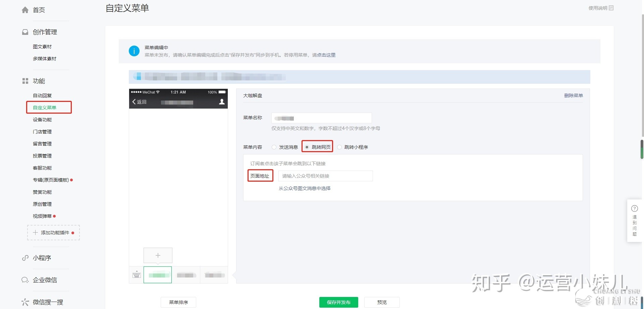644x309 pixels.
Task: Click the keyboard icon in phone preview
Action: [137, 275]
